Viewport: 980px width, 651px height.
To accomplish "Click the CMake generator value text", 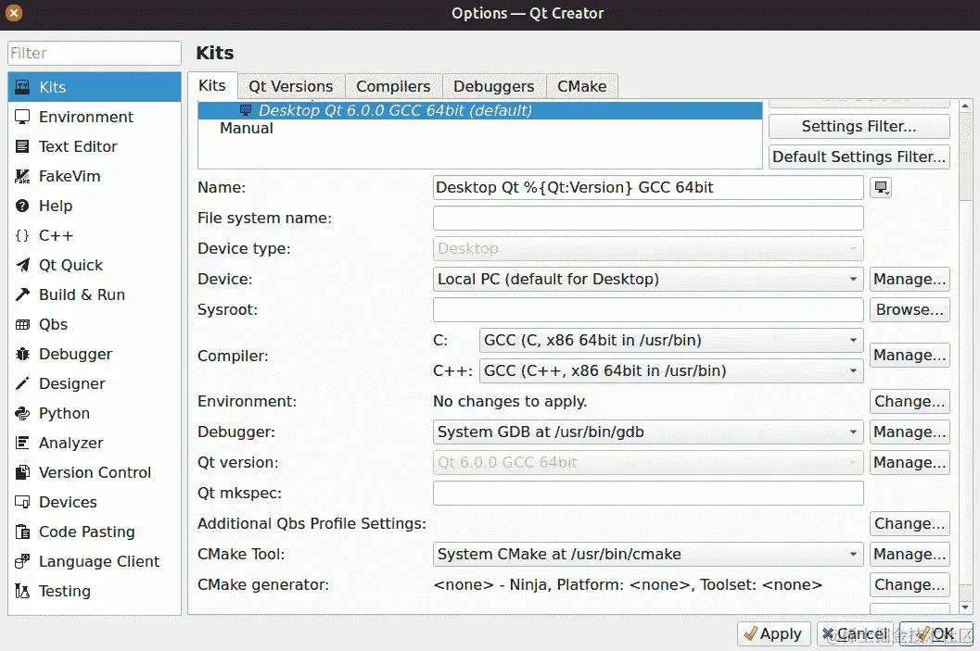I will point(628,585).
